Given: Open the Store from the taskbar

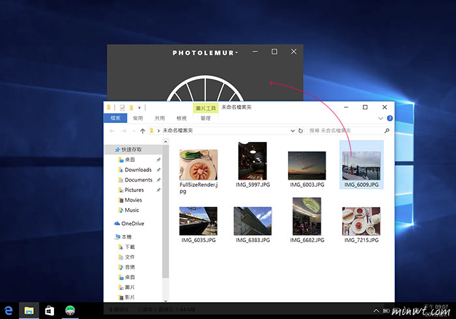Looking at the screenshot, I should (50, 311).
